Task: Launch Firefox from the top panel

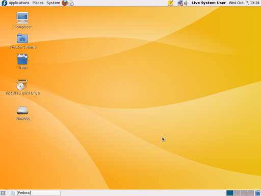Action: click(x=65, y=3)
